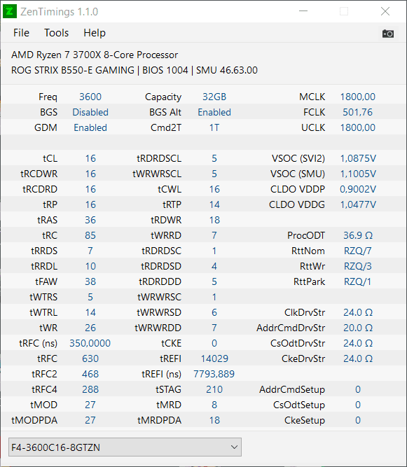Select the Freq value 3600
407x467 pixels.
pos(90,97)
